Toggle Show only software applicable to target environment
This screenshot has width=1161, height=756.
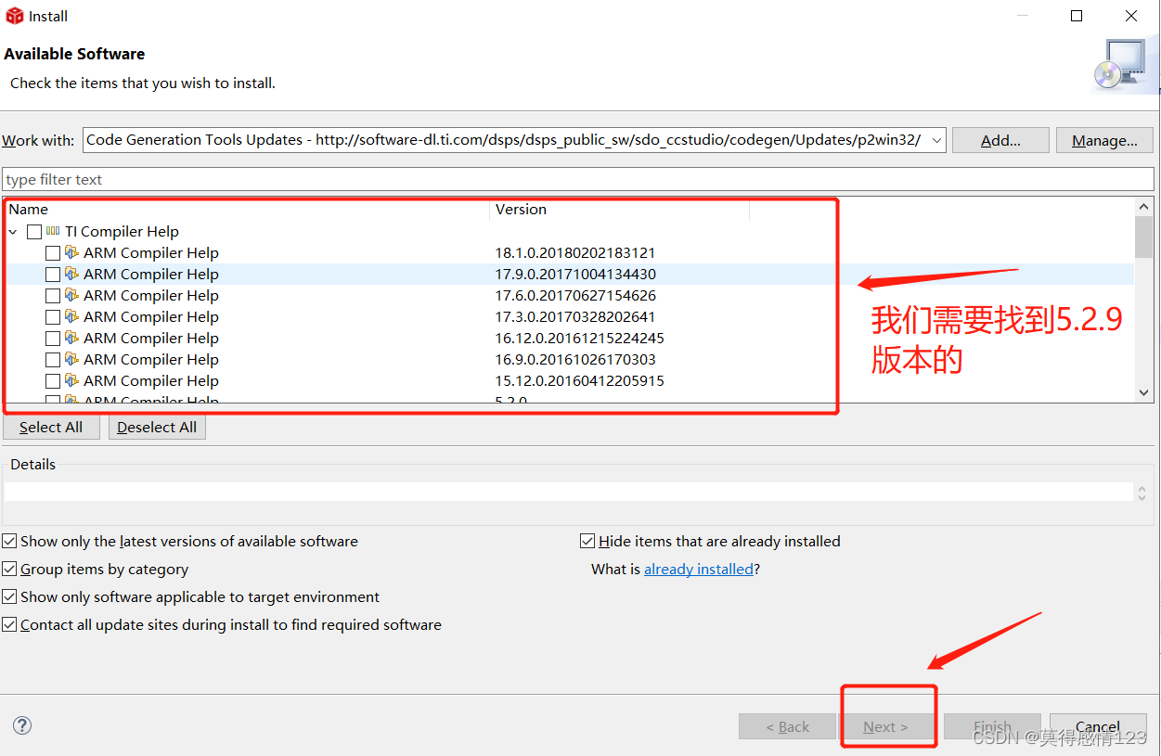tap(9, 596)
